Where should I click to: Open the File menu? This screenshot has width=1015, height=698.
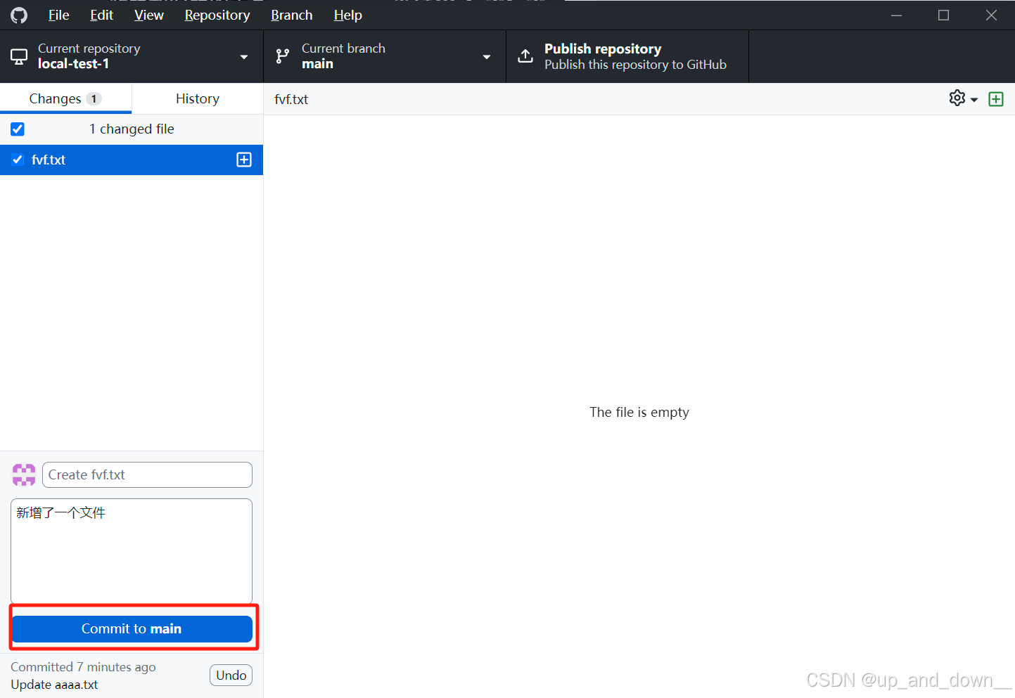58,15
